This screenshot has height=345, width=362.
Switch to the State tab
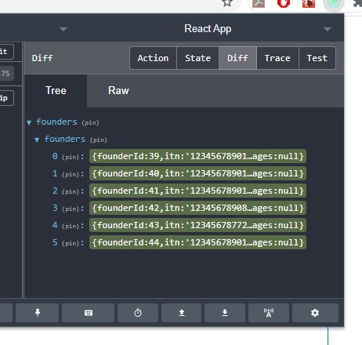[197, 58]
